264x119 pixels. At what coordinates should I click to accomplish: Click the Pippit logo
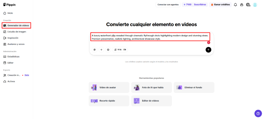click(x=10, y=5)
